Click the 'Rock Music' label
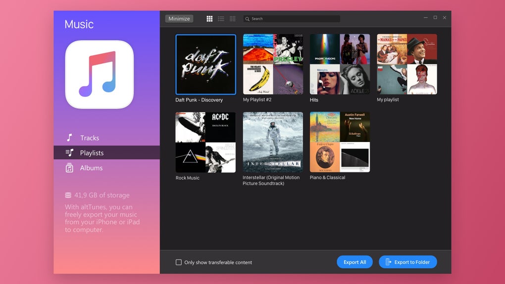 (188, 178)
